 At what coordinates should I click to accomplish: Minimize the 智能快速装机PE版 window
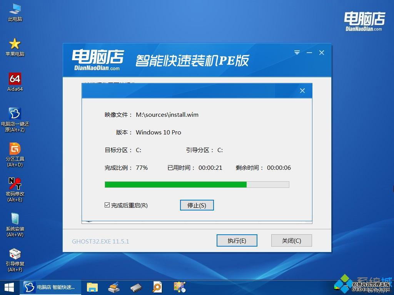point(309,53)
